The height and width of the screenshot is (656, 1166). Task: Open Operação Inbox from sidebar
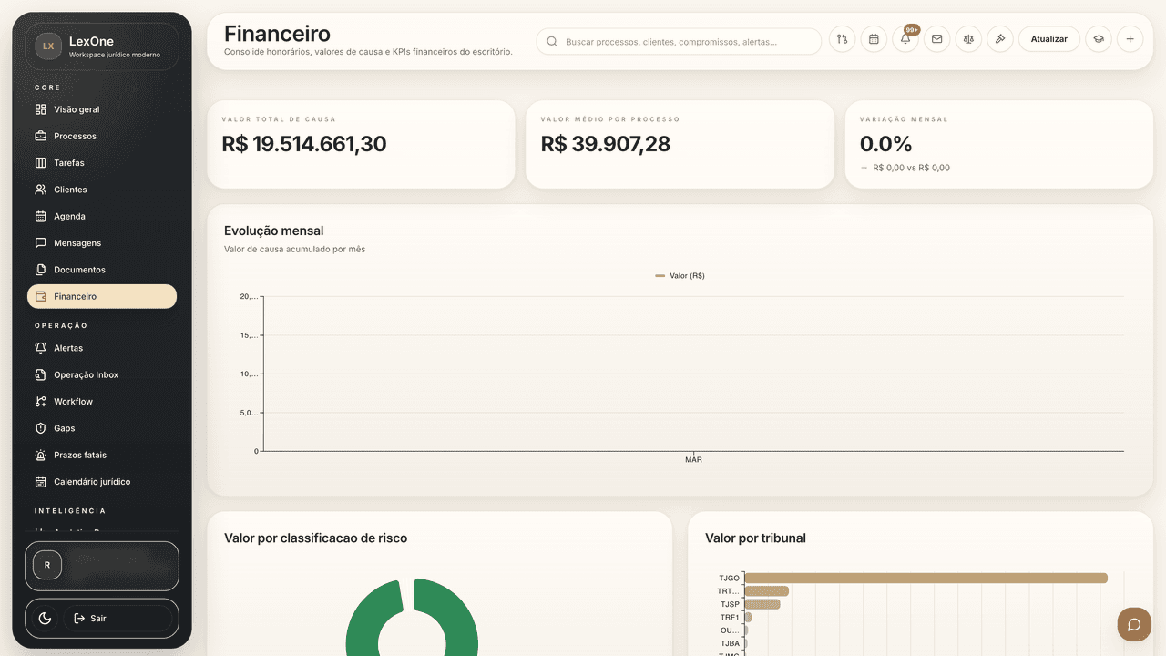[86, 374]
